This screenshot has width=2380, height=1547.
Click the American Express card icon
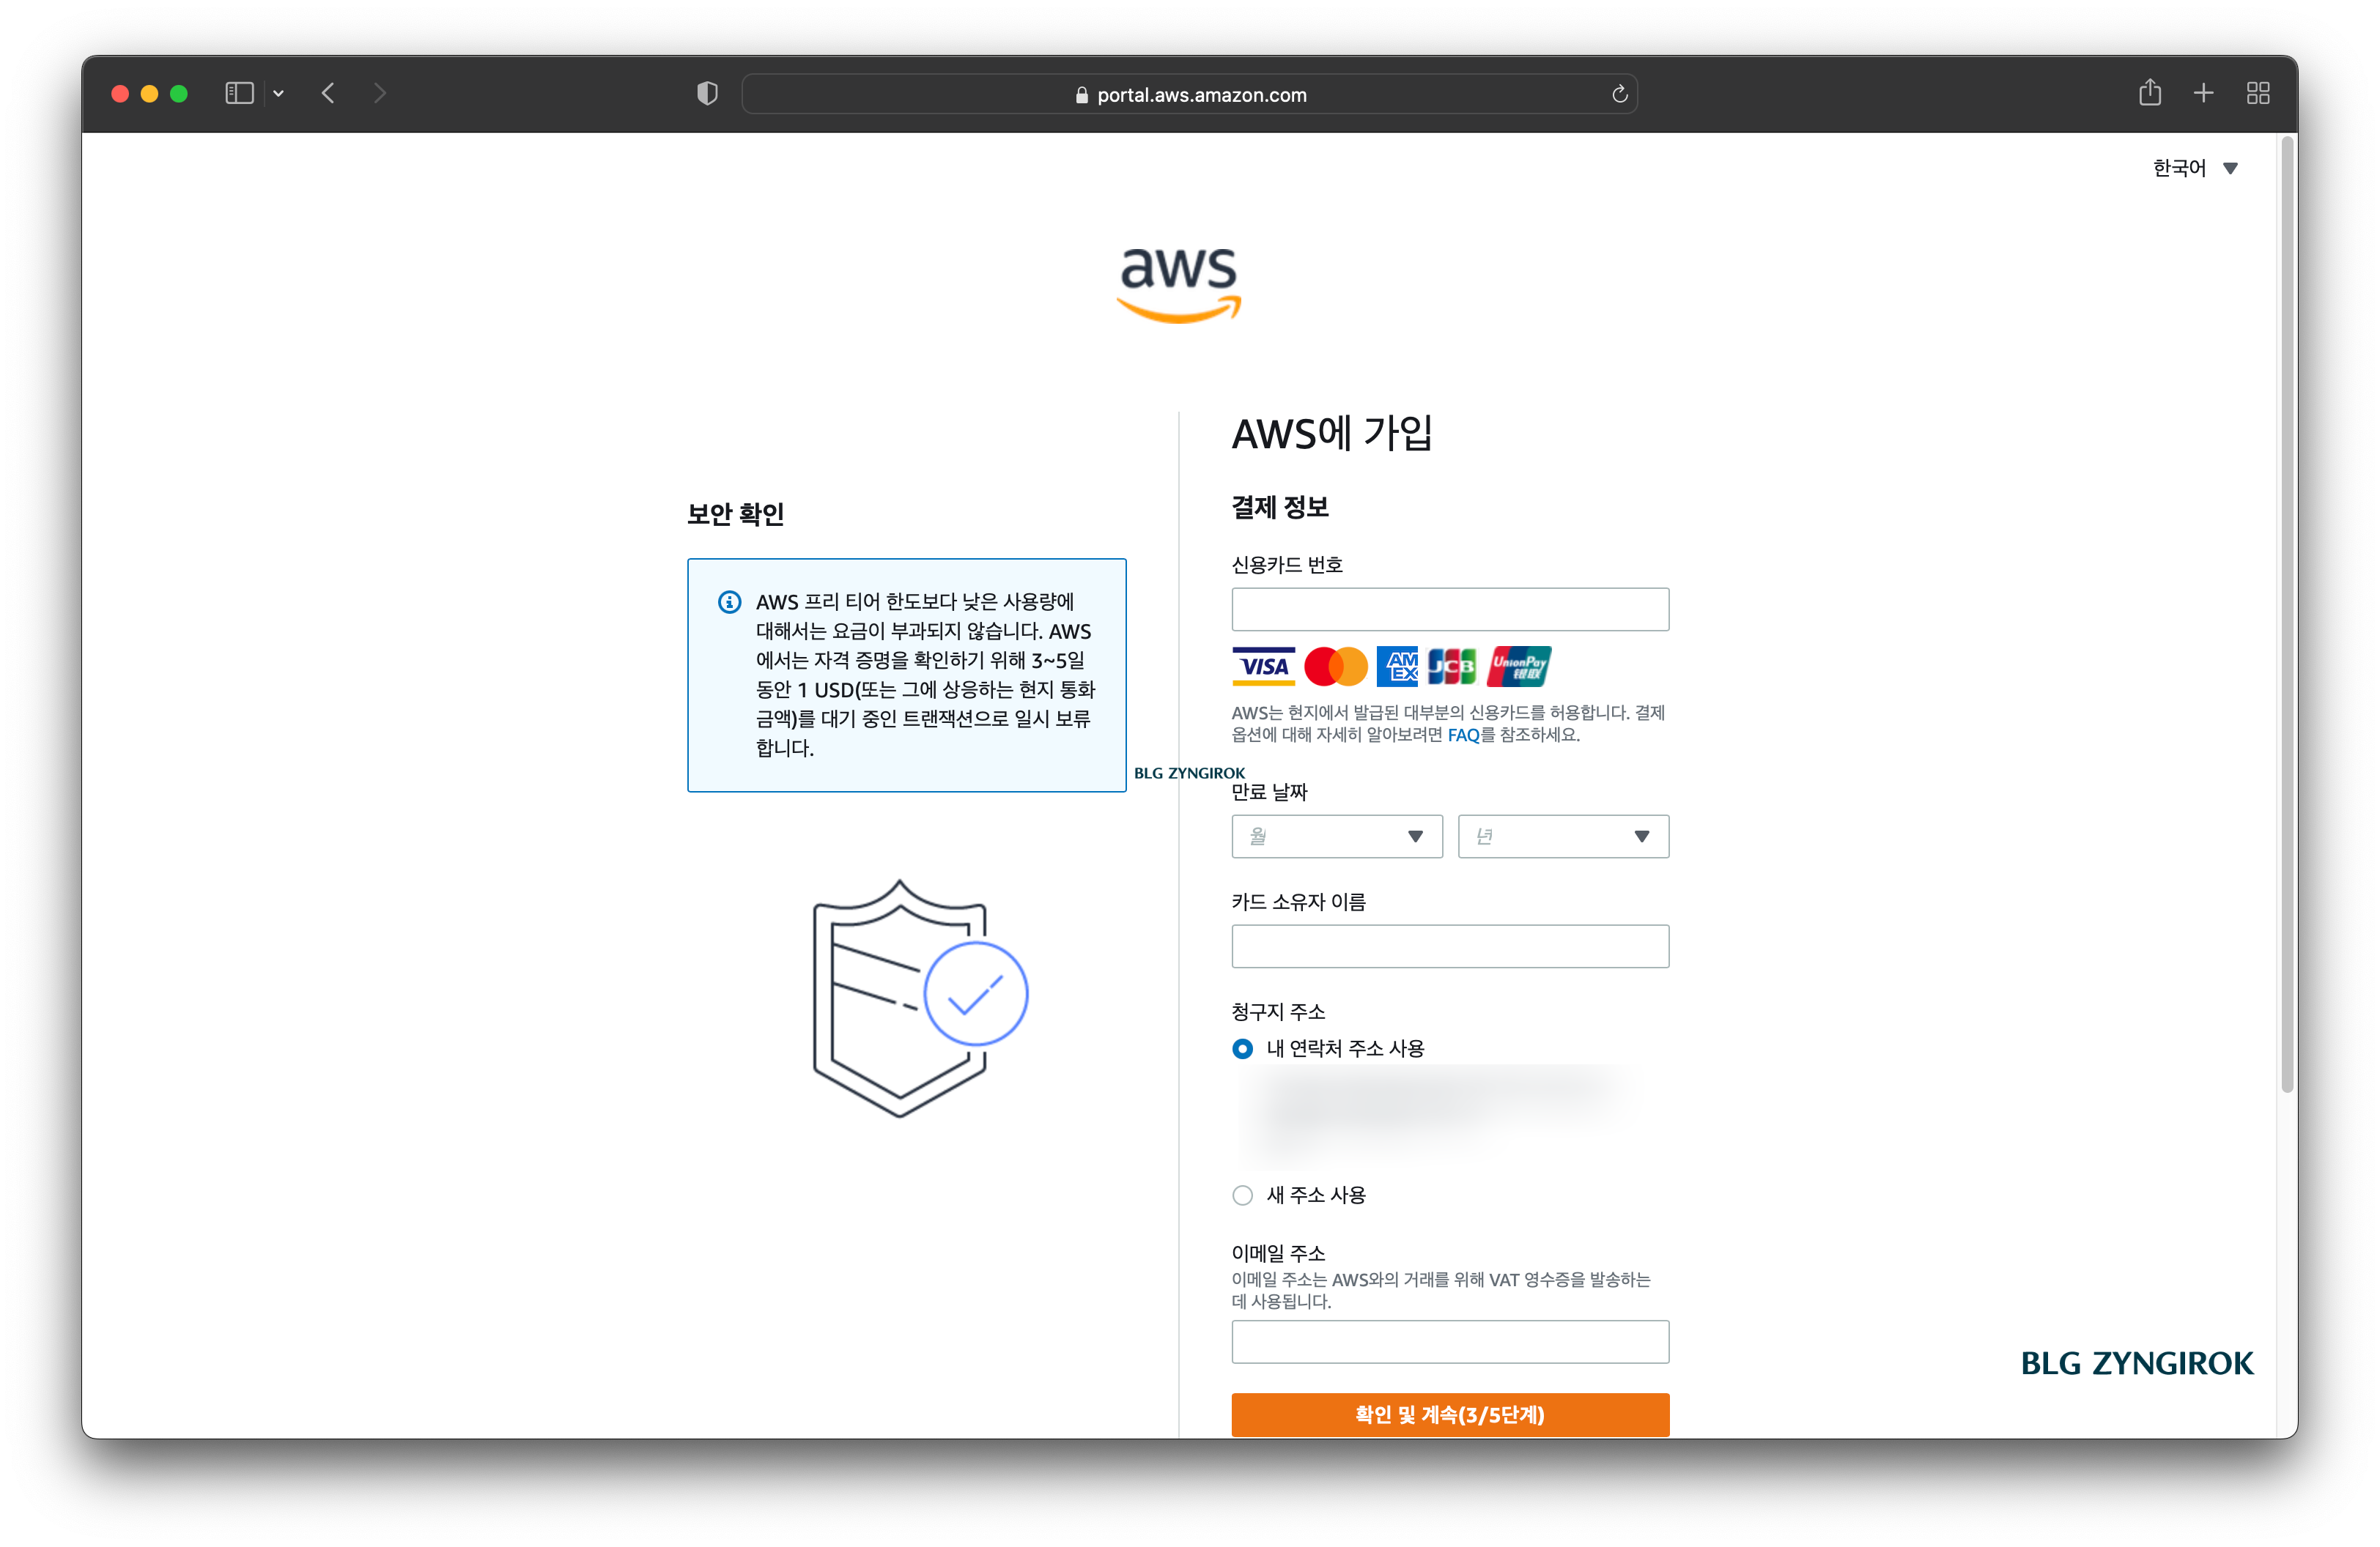(x=1397, y=666)
